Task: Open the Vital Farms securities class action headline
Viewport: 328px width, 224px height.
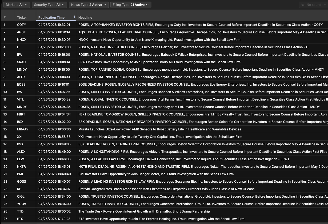Action: 203,99
